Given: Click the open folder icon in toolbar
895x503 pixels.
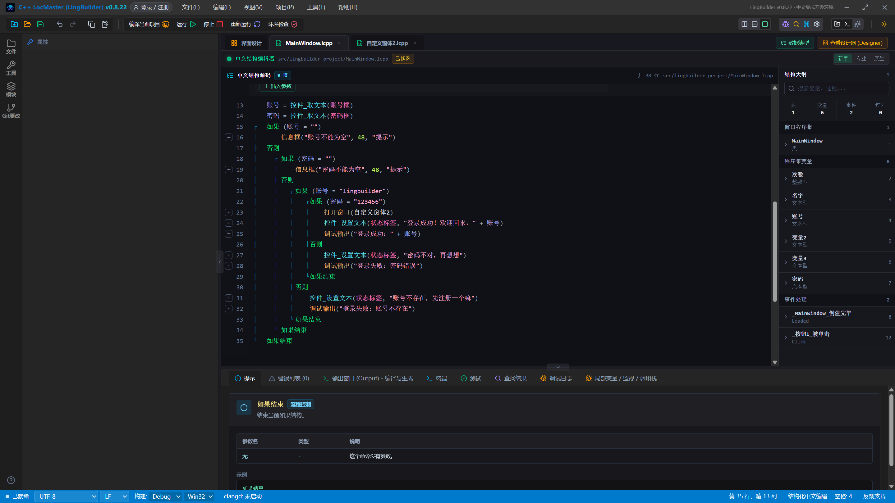Looking at the screenshot, I should coord(27,24).
